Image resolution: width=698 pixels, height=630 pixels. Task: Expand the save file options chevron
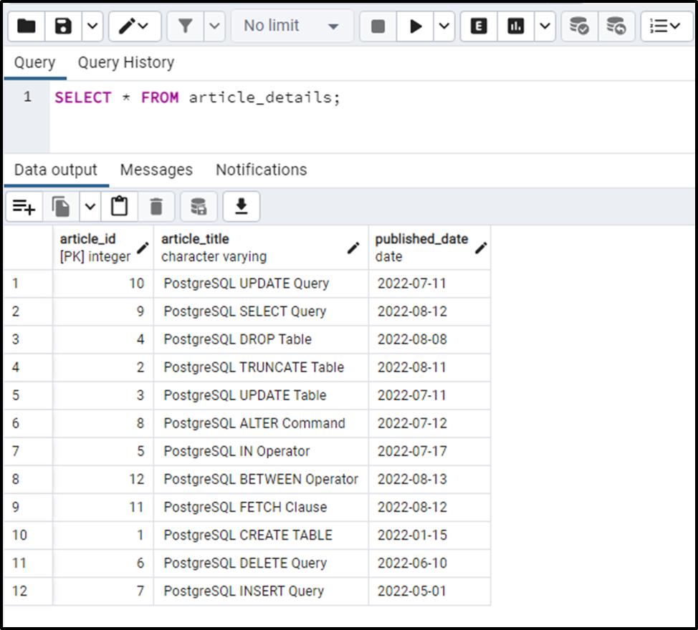(x=91, y=26)
